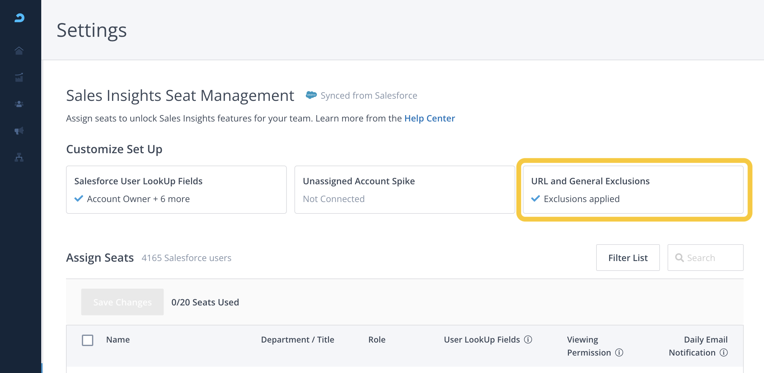
Task: Click the Save Changes button
Action: point(122,302)
